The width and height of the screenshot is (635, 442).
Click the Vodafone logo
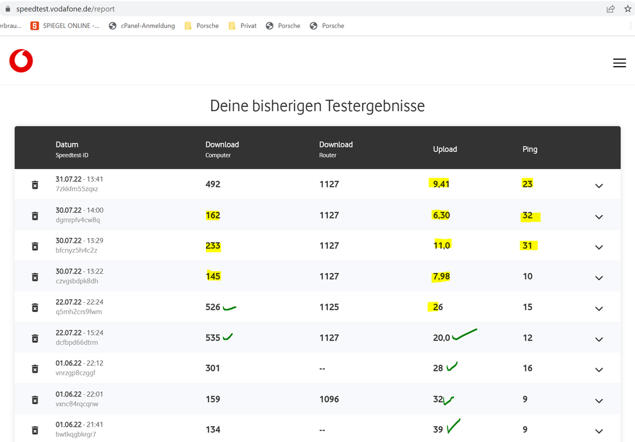pyautogui.click(x=20, y=61)
